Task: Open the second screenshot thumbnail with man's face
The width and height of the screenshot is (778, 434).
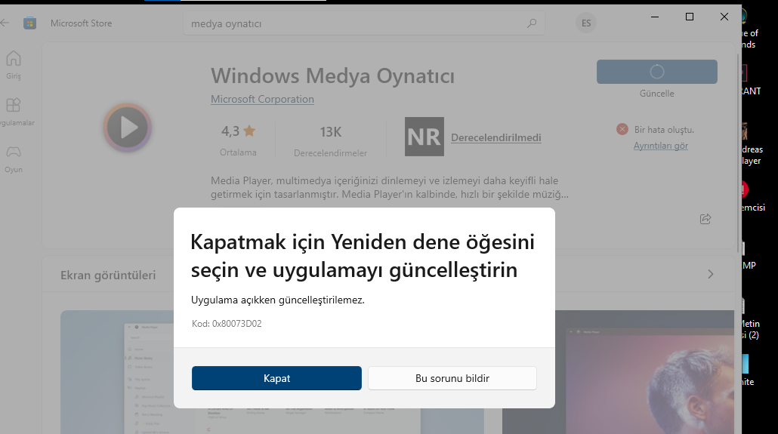Action: coord(618,372)
